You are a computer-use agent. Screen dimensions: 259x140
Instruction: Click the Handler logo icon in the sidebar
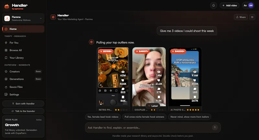(x=7, y=6)
